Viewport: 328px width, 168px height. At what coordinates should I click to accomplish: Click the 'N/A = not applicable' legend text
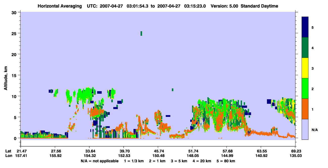point(99,161)
